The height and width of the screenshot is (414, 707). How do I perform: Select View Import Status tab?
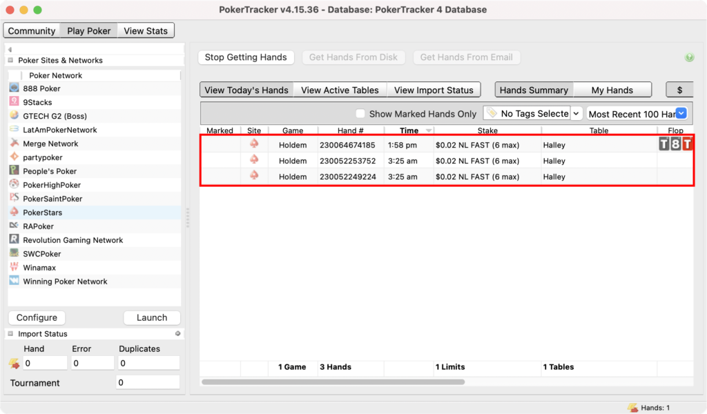[434, 90]
